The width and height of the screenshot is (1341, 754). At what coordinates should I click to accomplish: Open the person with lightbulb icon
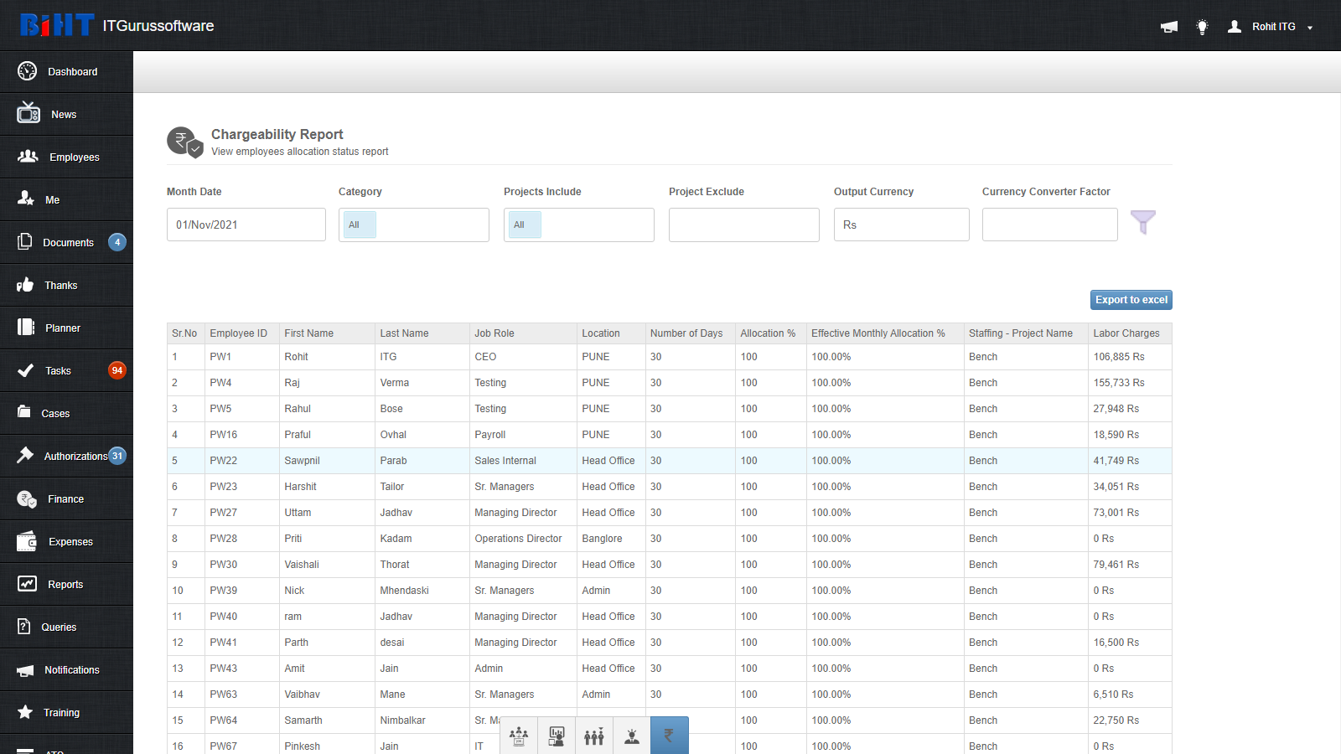(632, 736)
